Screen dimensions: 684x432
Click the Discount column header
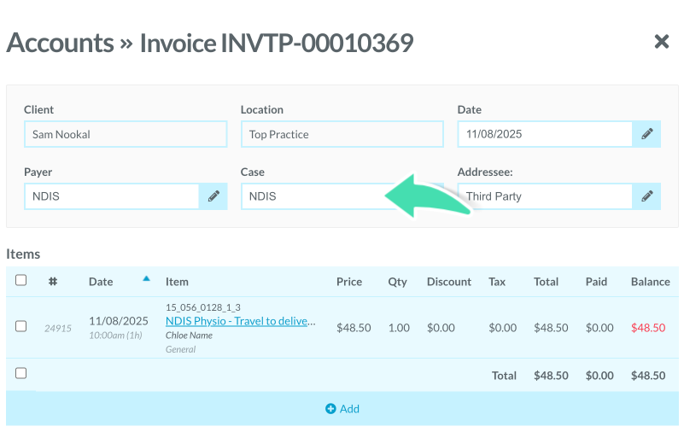[449, 282]
